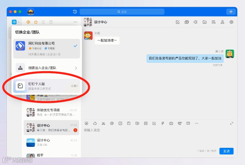Click the 全部已读 read status
This screenshot has width=245, height=165.
[x=217, y=65]
